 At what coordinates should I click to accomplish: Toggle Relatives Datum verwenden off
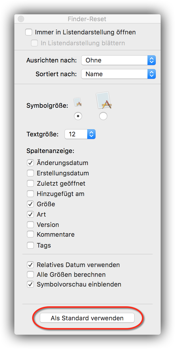pyautogui.click(x=30, y=265)
